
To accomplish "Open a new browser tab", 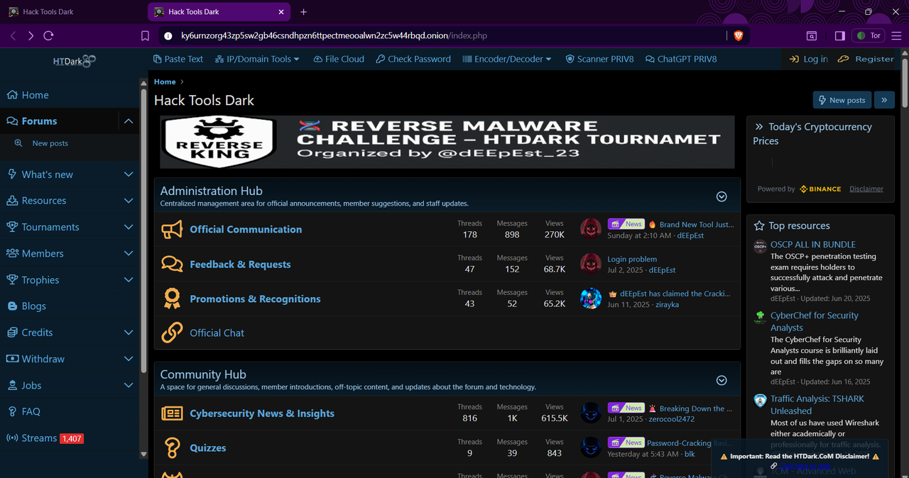I will click(x=303, y=12).
